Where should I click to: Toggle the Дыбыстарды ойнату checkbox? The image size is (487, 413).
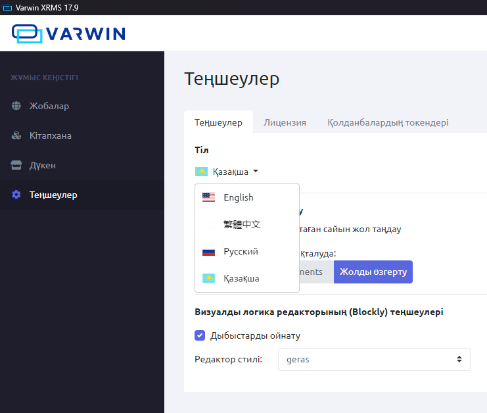pos(200,335)
